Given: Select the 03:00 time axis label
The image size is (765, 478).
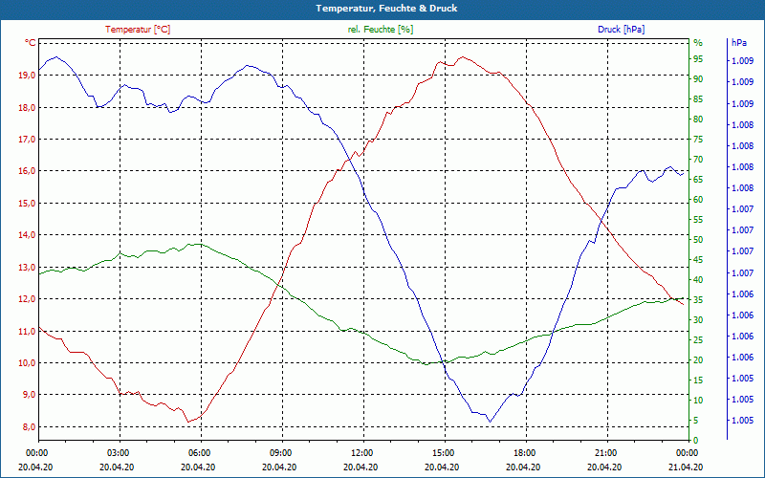Looking at the screenshot, I should 117,452.
